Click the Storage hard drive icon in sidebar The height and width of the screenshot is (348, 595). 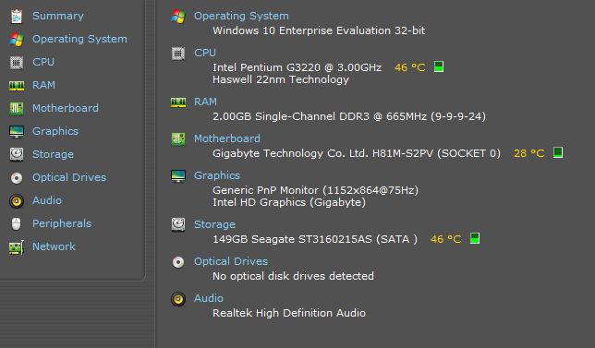coord(17,154)
